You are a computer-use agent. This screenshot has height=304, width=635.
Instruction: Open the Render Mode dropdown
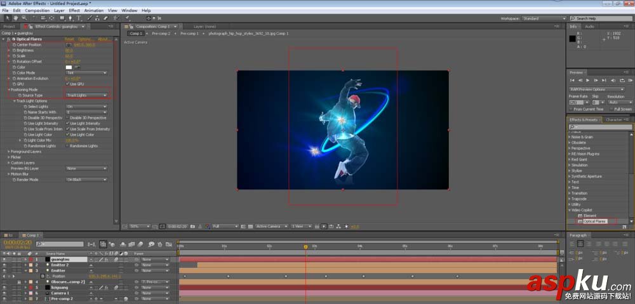(87, 179)
